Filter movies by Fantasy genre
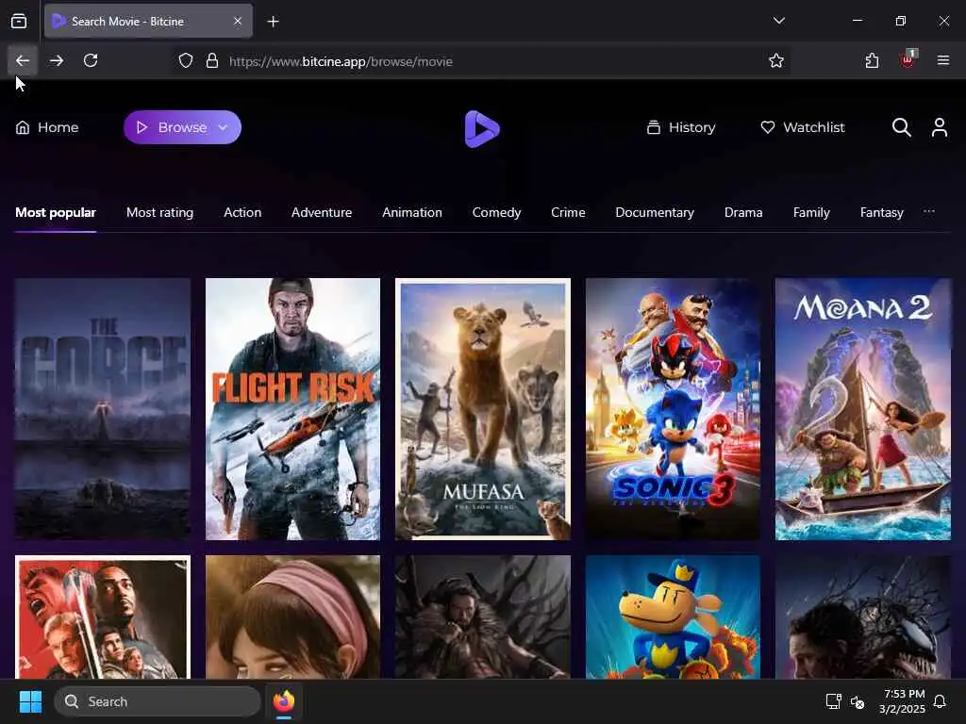The height and width of the screenshot is (724, 966). [882, 212]
